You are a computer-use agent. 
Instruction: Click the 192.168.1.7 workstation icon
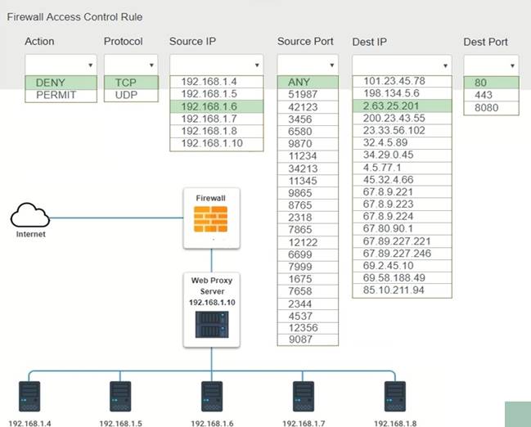(x=304, y=397)
